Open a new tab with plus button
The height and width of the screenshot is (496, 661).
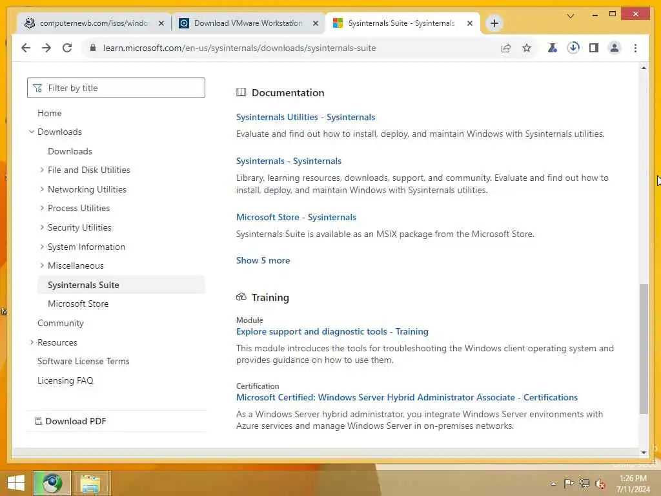coord(494,23)
